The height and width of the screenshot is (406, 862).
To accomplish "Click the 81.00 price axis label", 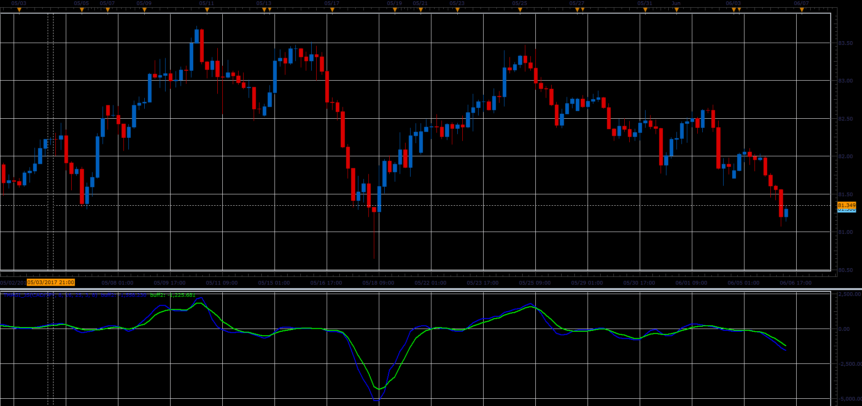I will pos(846,232).
